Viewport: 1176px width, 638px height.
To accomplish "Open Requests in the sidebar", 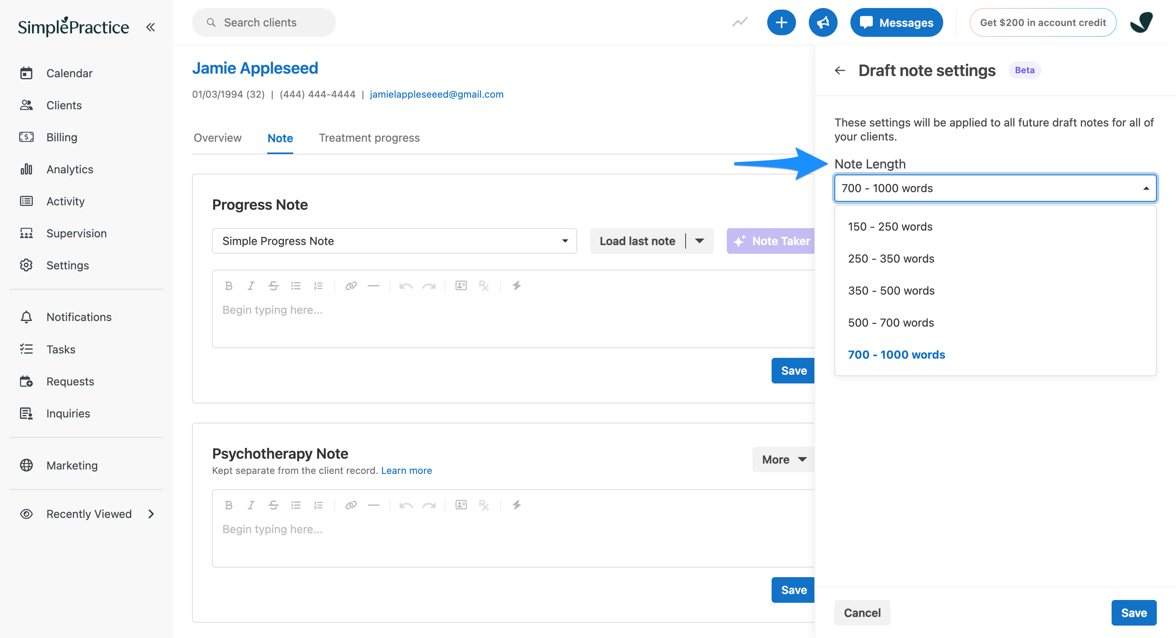I will (70, 381).
